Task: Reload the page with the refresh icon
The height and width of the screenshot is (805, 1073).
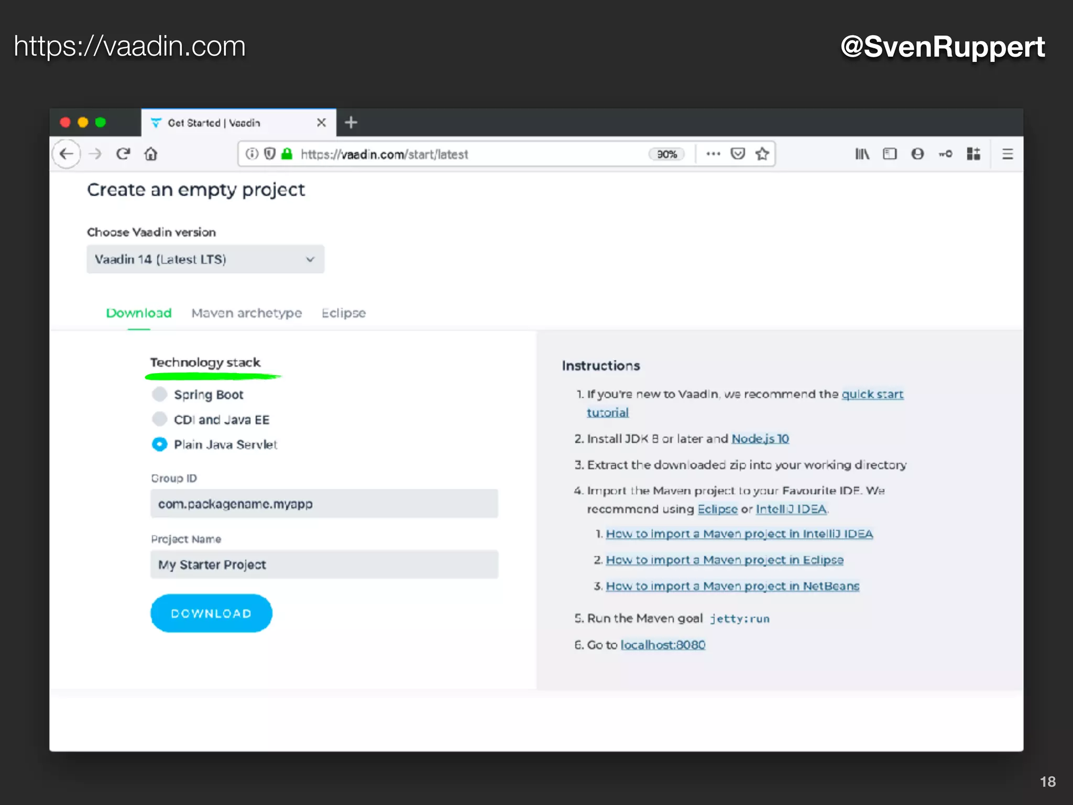Action: [123, 154]
